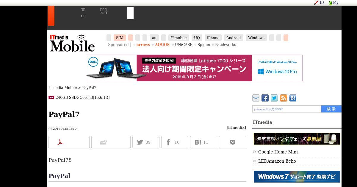Select the iPhone category tab
357x187 pixels.
pyautogui.click(x=213, y=38)
